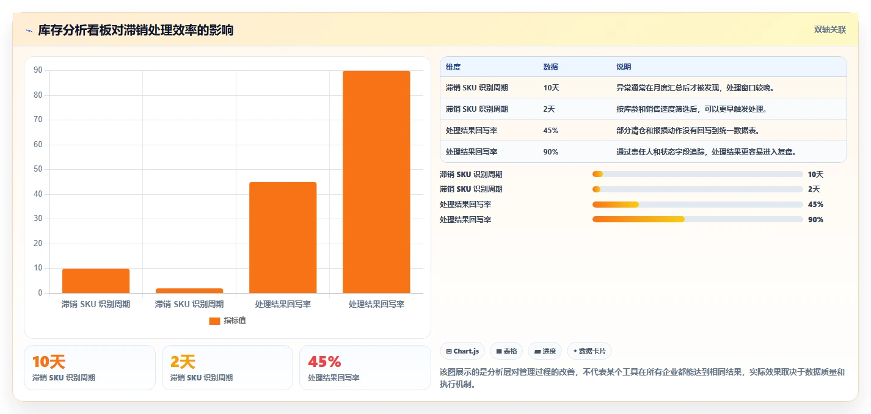
Task: Open the 10天 data card
Action: 90,368
